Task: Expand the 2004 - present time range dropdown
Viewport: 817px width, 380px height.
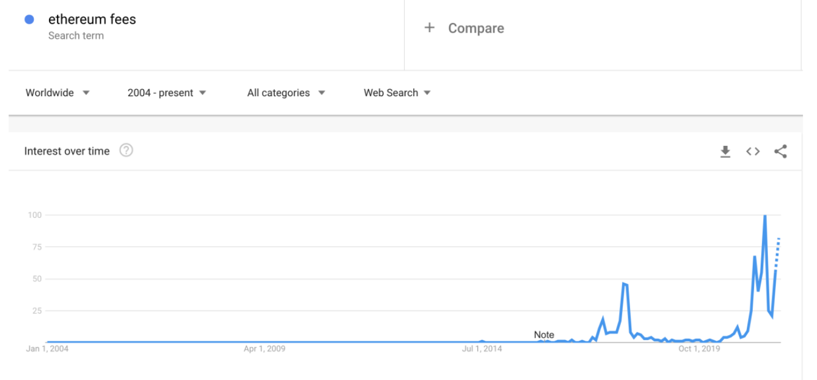Action: 166,93
